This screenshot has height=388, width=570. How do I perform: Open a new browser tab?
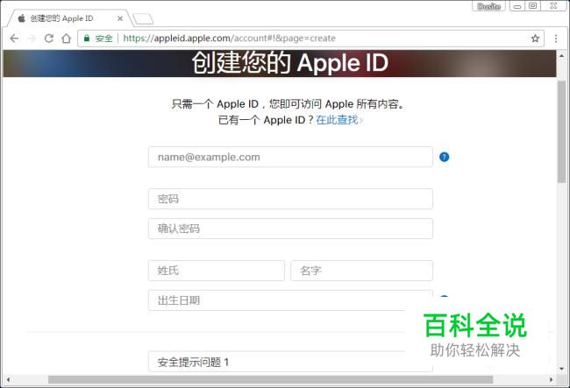pyautogui.click(x=143, y=19)
